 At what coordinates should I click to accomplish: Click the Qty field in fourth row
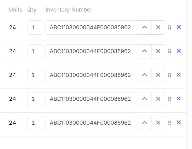pyautogui.click(x=35, y=99)
